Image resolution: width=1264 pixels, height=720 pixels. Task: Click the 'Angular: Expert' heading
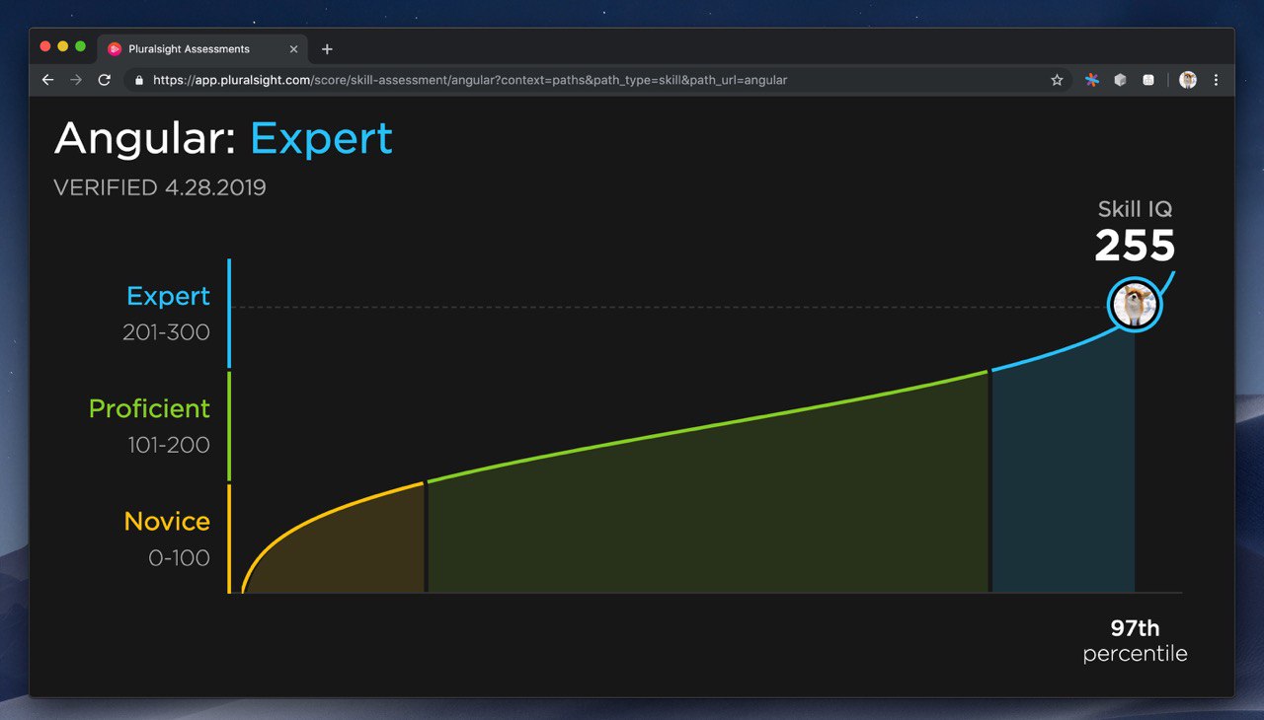[223, 138]
